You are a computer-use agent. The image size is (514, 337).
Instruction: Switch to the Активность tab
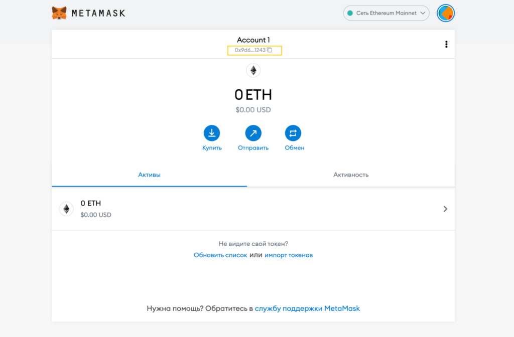tap(350, 175)
